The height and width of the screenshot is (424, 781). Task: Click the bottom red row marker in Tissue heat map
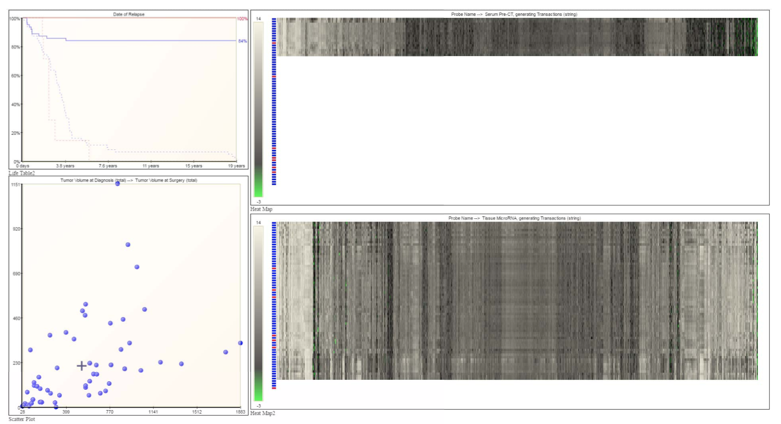(x=274, y=388)
